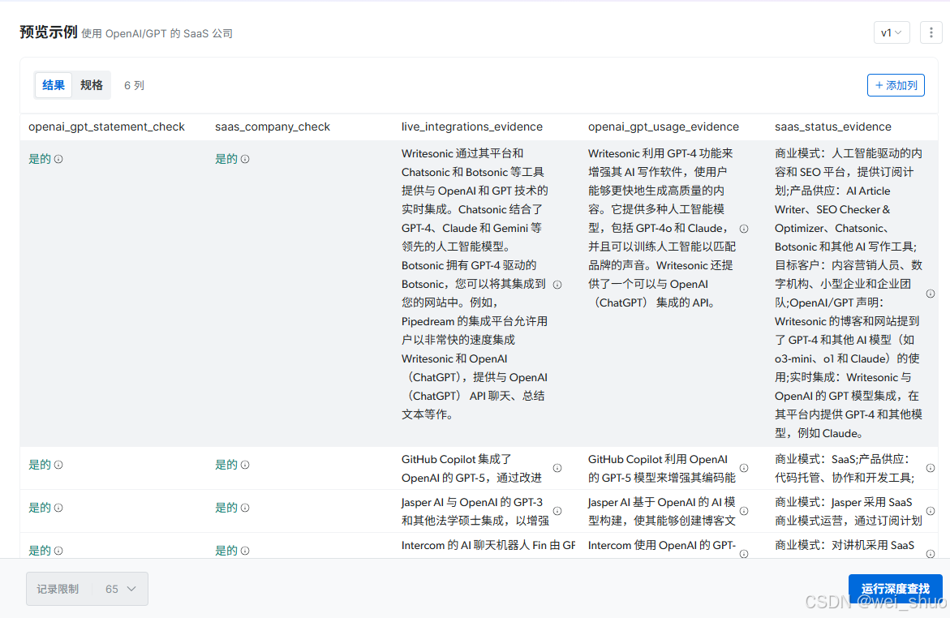Viewport: 950px width, 618px height.
Task: Click info icon beside Writesonic saas_company_check 是的
Action: [245, 159]
